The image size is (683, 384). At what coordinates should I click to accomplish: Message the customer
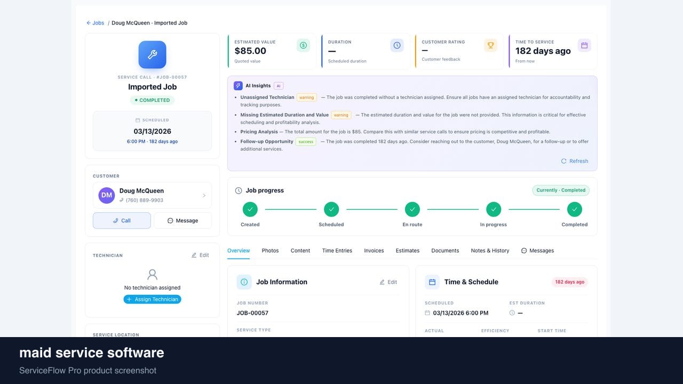[182, 221]
